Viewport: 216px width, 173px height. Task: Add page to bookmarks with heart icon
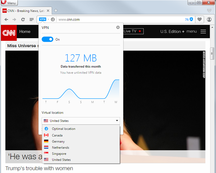199,19
